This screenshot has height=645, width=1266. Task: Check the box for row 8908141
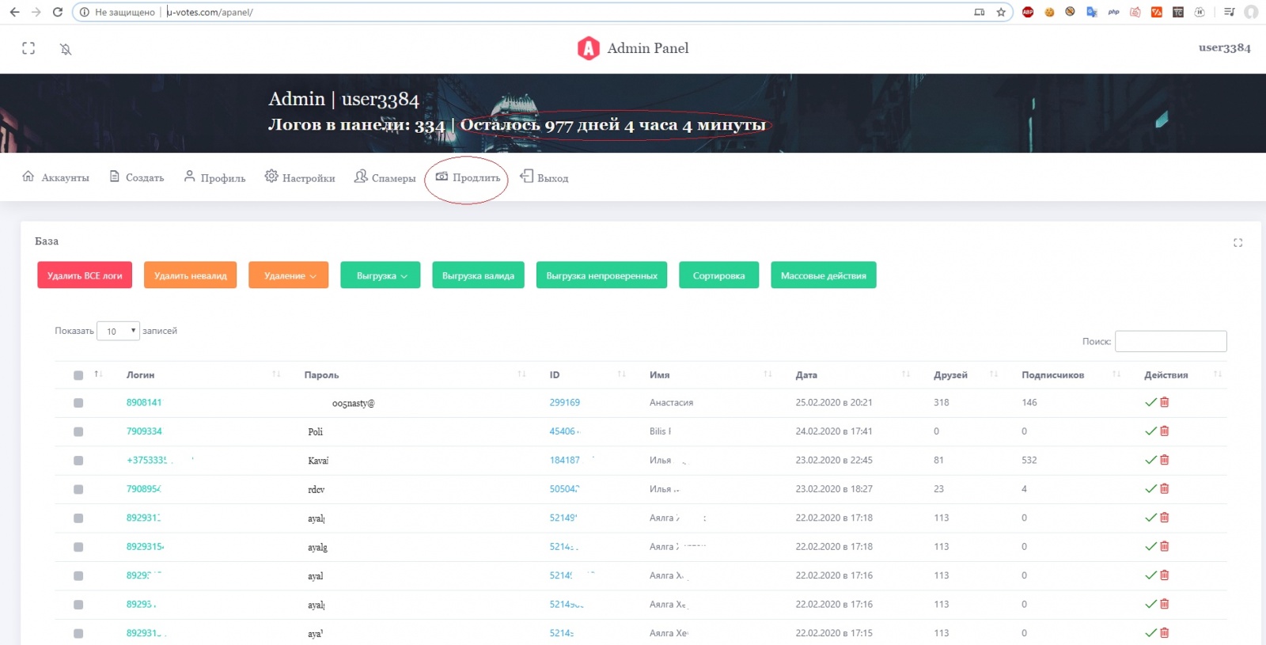[x=78, y=403]
